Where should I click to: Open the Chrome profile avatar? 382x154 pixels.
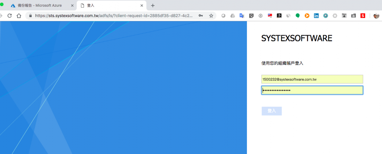[376, 16]
